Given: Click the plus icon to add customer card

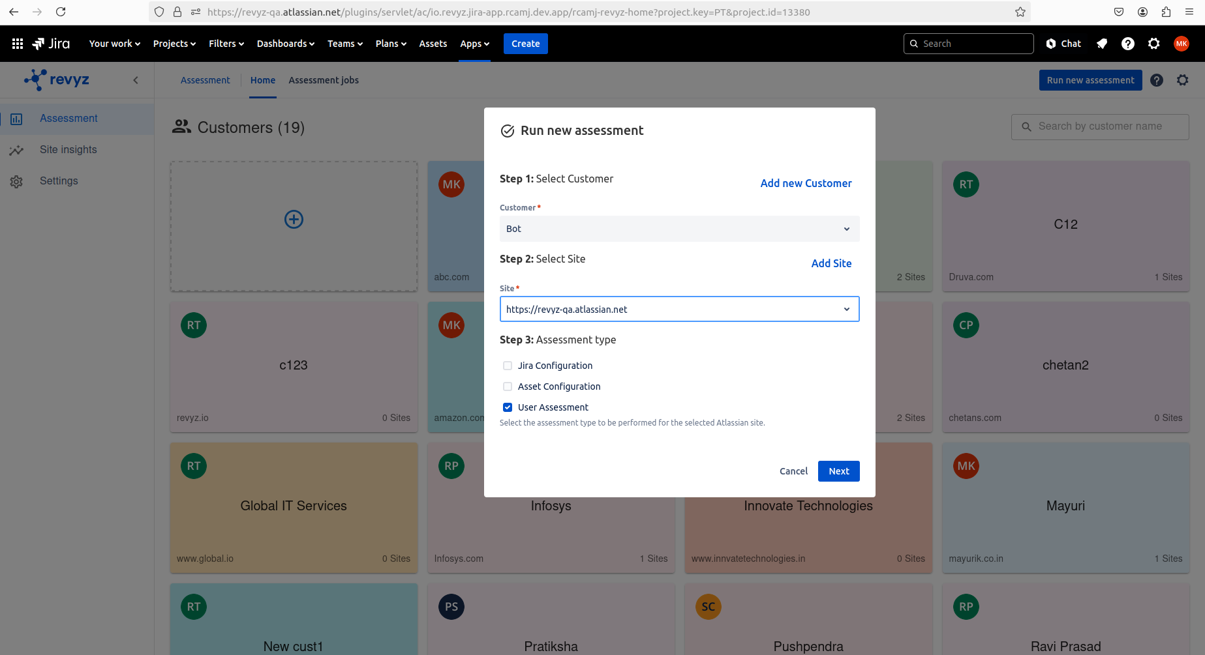Looking at the screenshot, I should click(x=294, y=220).
